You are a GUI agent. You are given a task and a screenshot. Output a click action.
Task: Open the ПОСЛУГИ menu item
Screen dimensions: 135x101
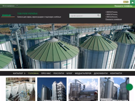[59, 73]
